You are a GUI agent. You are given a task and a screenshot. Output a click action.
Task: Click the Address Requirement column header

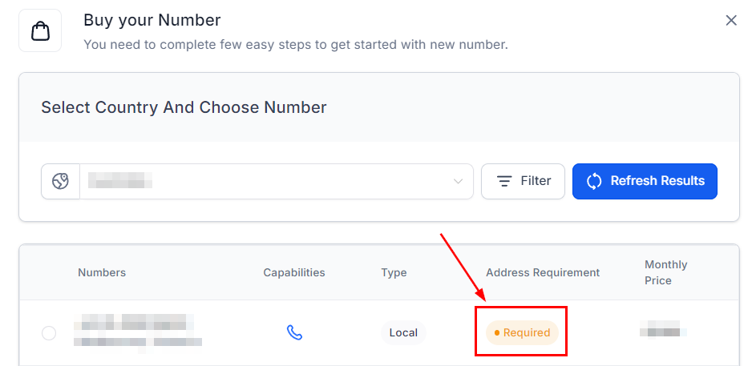pyautogui.click(x=543, y=272)
